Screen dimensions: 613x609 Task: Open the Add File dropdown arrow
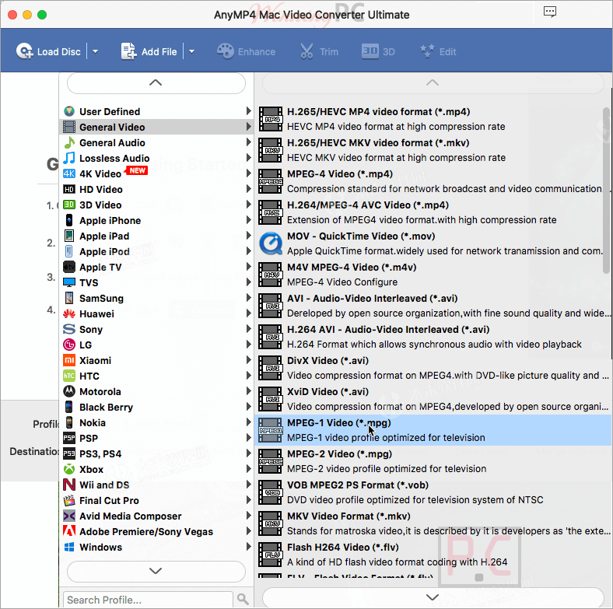coord(191,51)
